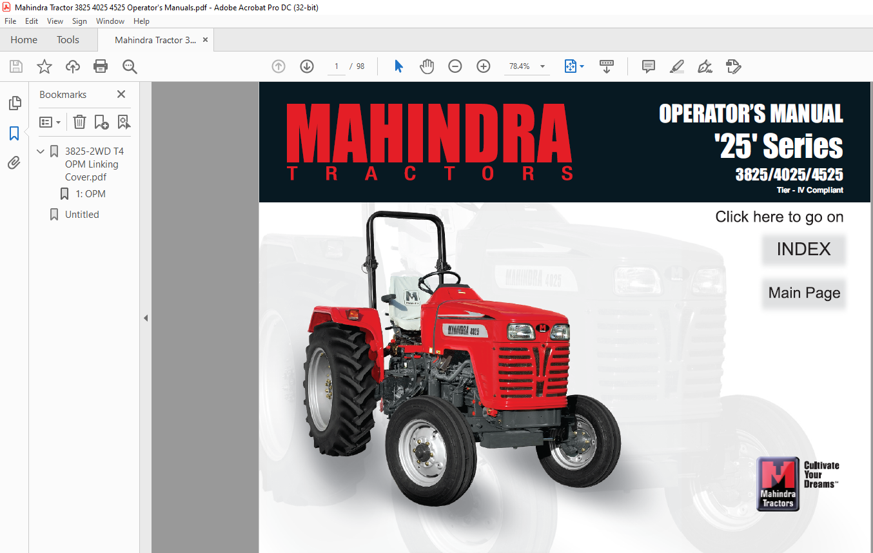Close the Bookmarks panel
The image size is (873, 553).
coord(121,94)
